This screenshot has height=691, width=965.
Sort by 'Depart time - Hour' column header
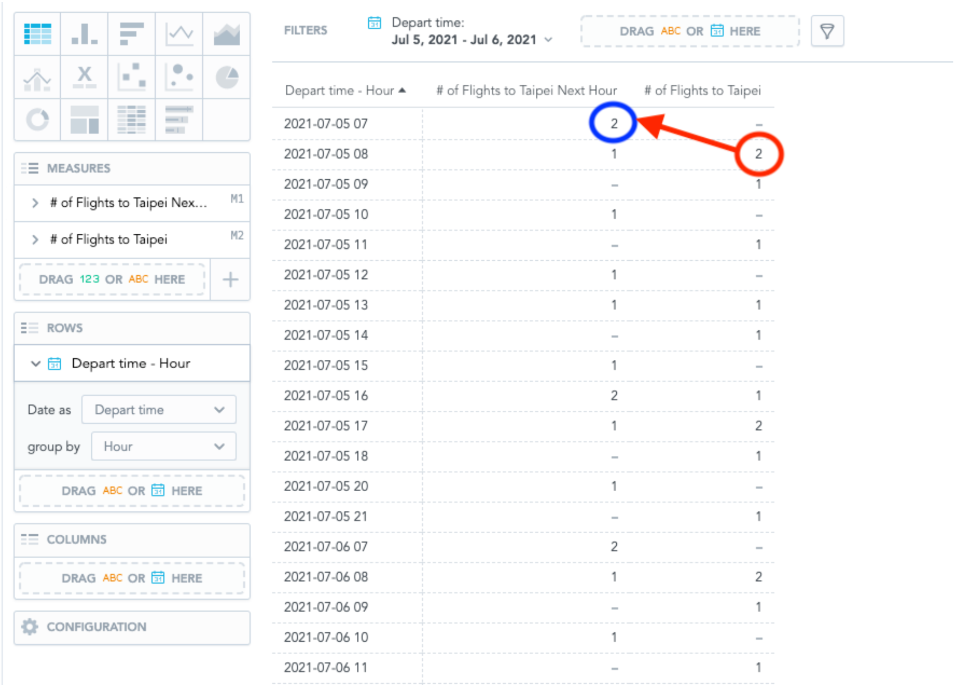tap(345, 91)
